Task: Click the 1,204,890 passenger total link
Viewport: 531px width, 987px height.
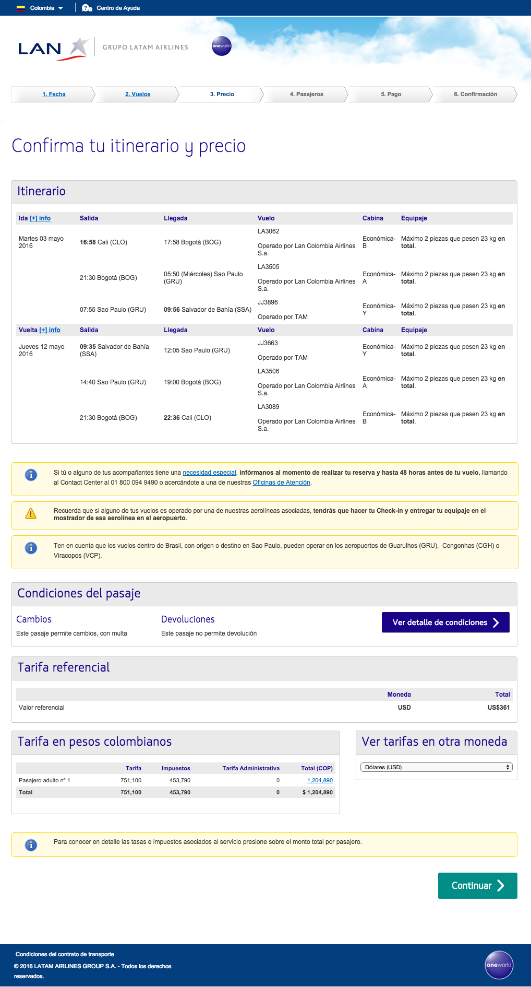Action: pyautogui.click(x=320, y=780)
